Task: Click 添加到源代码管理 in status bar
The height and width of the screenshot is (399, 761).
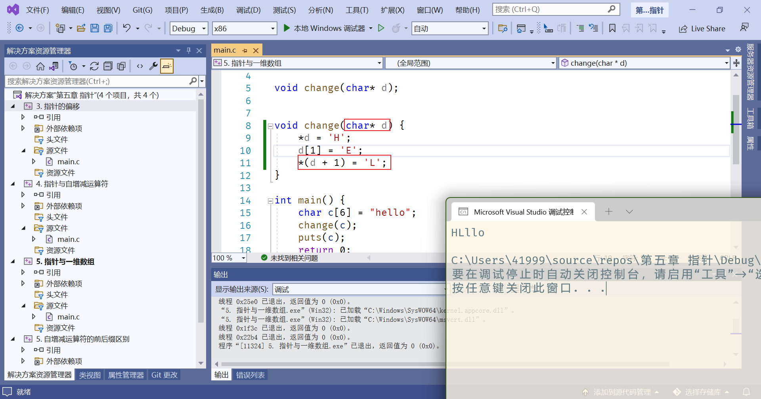Action: (621, 392)
